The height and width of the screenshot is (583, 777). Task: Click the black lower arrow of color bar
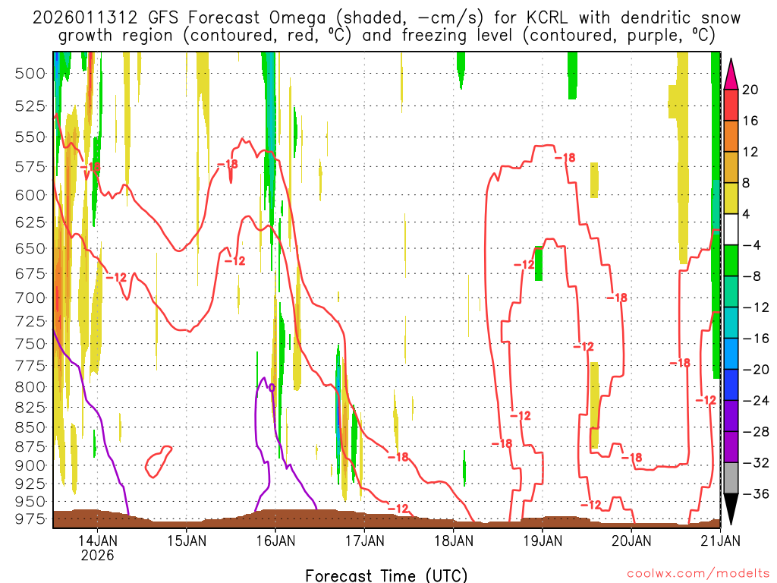coord(731,509)
